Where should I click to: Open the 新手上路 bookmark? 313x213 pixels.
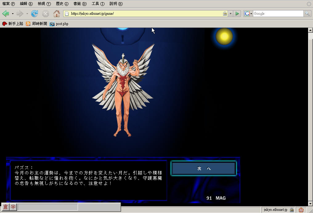click(x=12, y=24)
